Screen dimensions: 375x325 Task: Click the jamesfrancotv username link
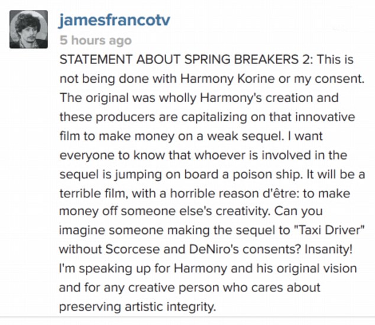(114, 20)
